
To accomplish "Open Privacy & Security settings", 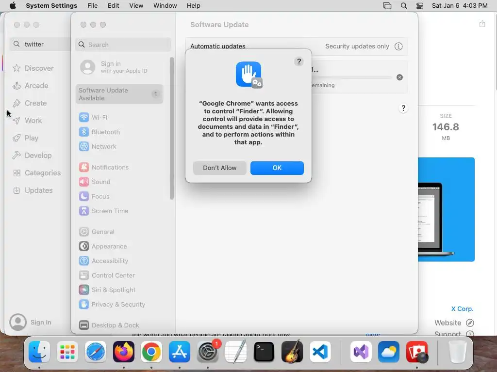I will 119,305.
